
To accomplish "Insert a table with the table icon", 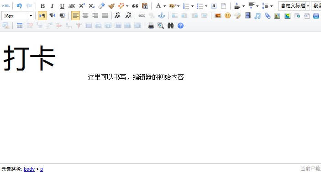I will tap(20, 26).
